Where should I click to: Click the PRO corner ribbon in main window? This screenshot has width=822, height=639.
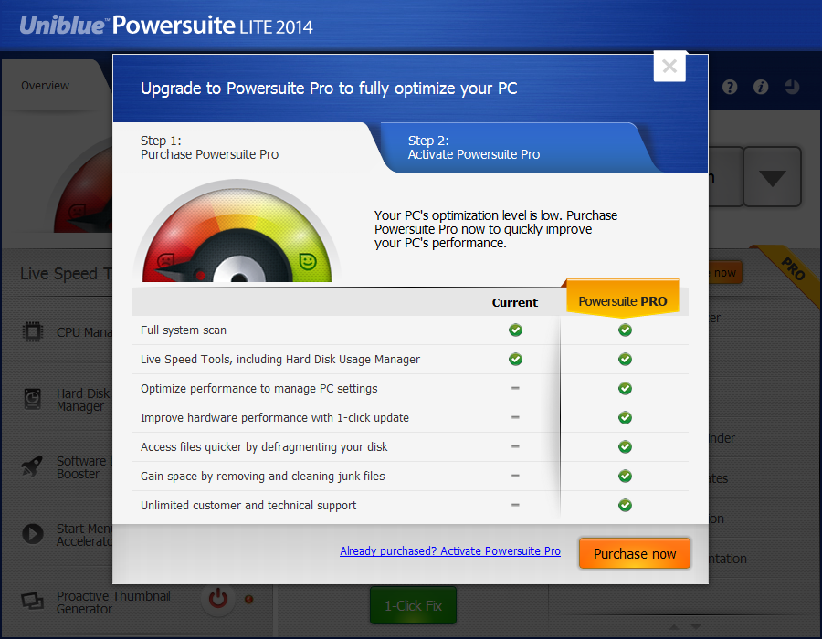tap(793, 271)
